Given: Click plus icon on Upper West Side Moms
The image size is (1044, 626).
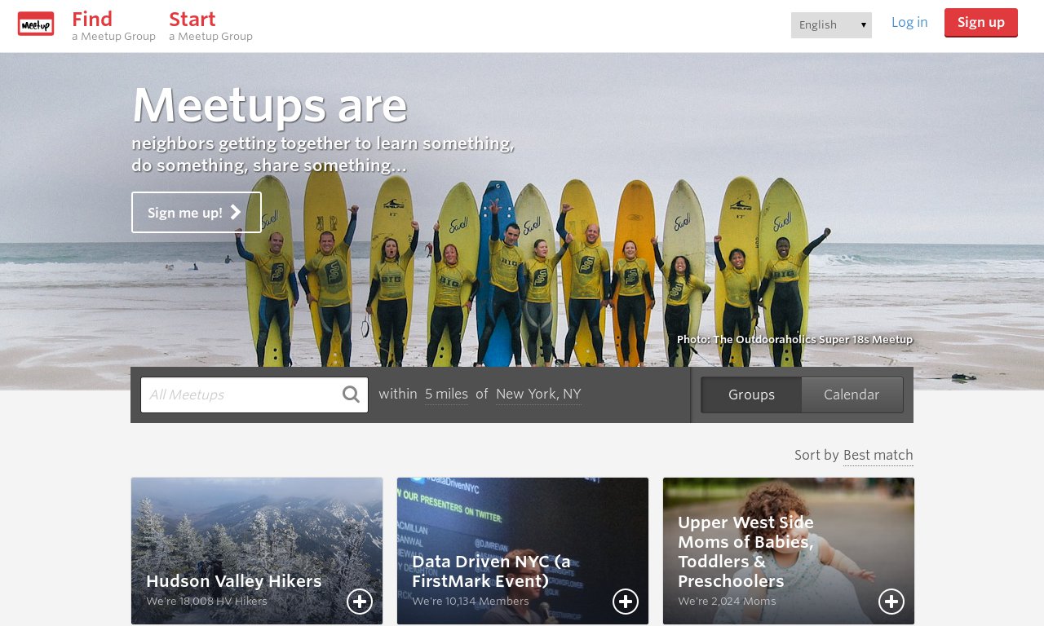Looking at the screenshot, I should point(891,602).
